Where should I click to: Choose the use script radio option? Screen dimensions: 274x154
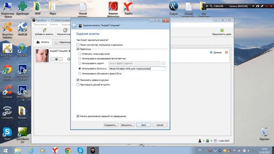80,63
